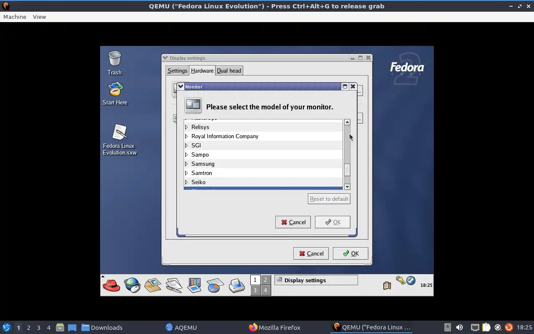Launch the word processor pen-and-paper icon

coord(174,286)
